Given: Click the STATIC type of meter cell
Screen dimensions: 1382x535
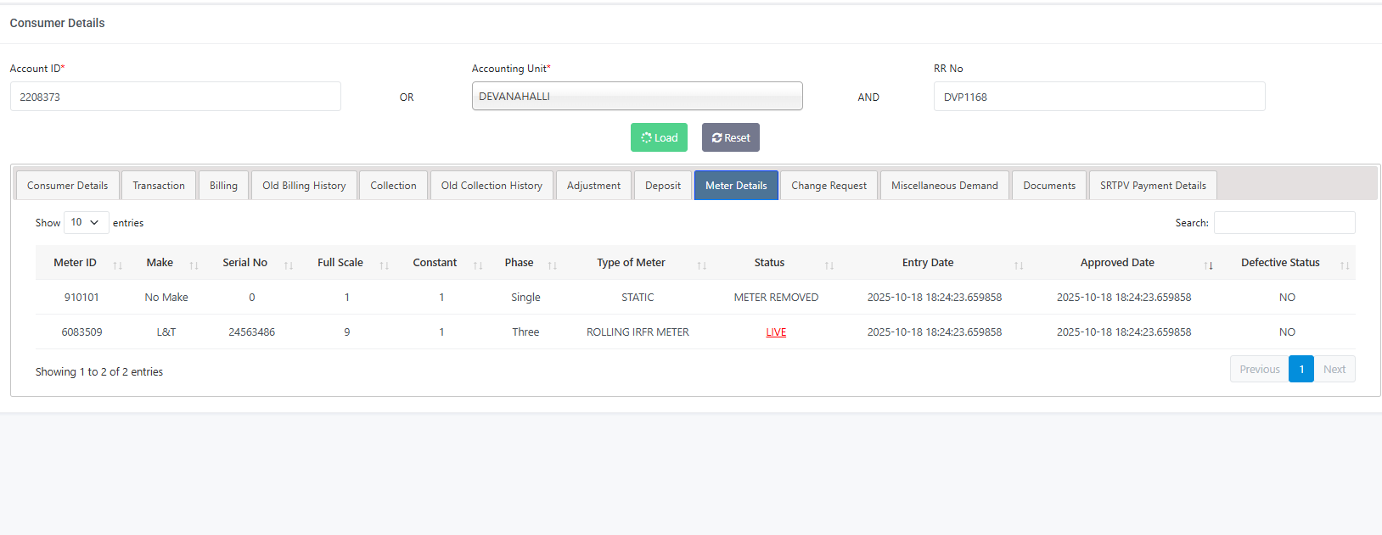Looking at the screenshot, I should (x=638, y=298).
